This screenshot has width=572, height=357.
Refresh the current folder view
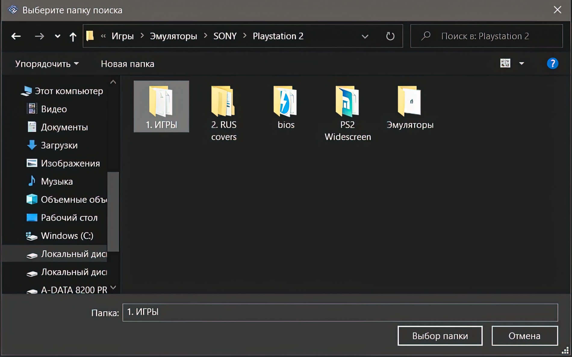point(390,36)
